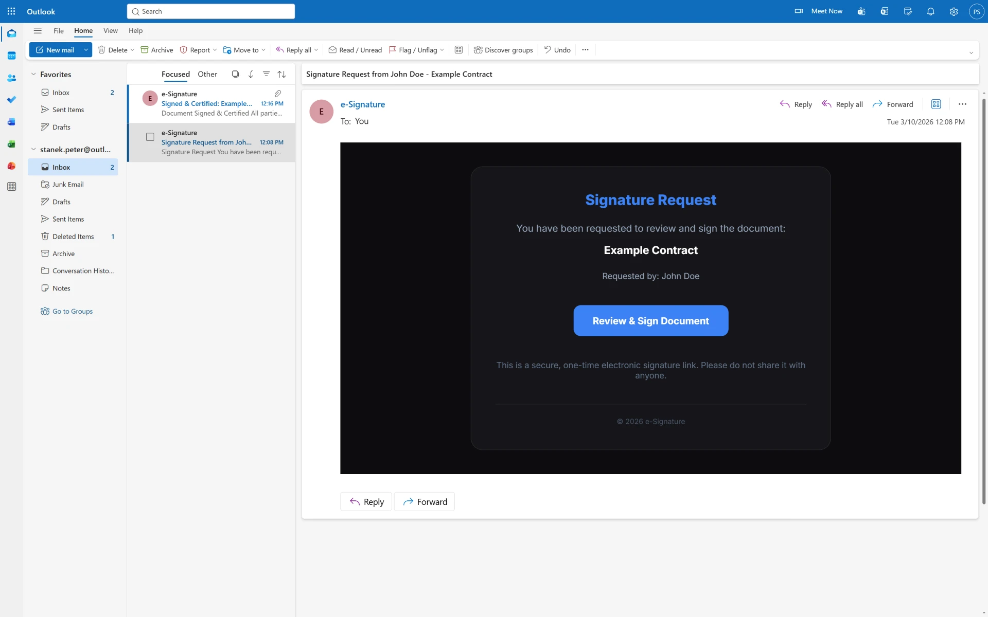988x617 pixels.
Task: Open the Move to dropdown arrow
Action: coord(263,50)
